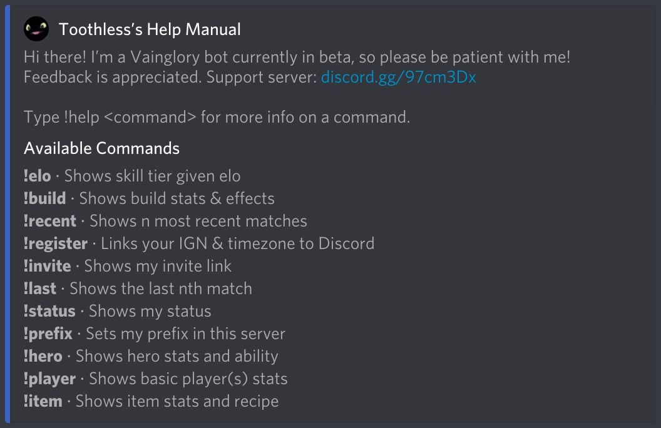Select the Shows hero stats and ability description
Screen dimensions: 661x428
[x=178, y=356]
